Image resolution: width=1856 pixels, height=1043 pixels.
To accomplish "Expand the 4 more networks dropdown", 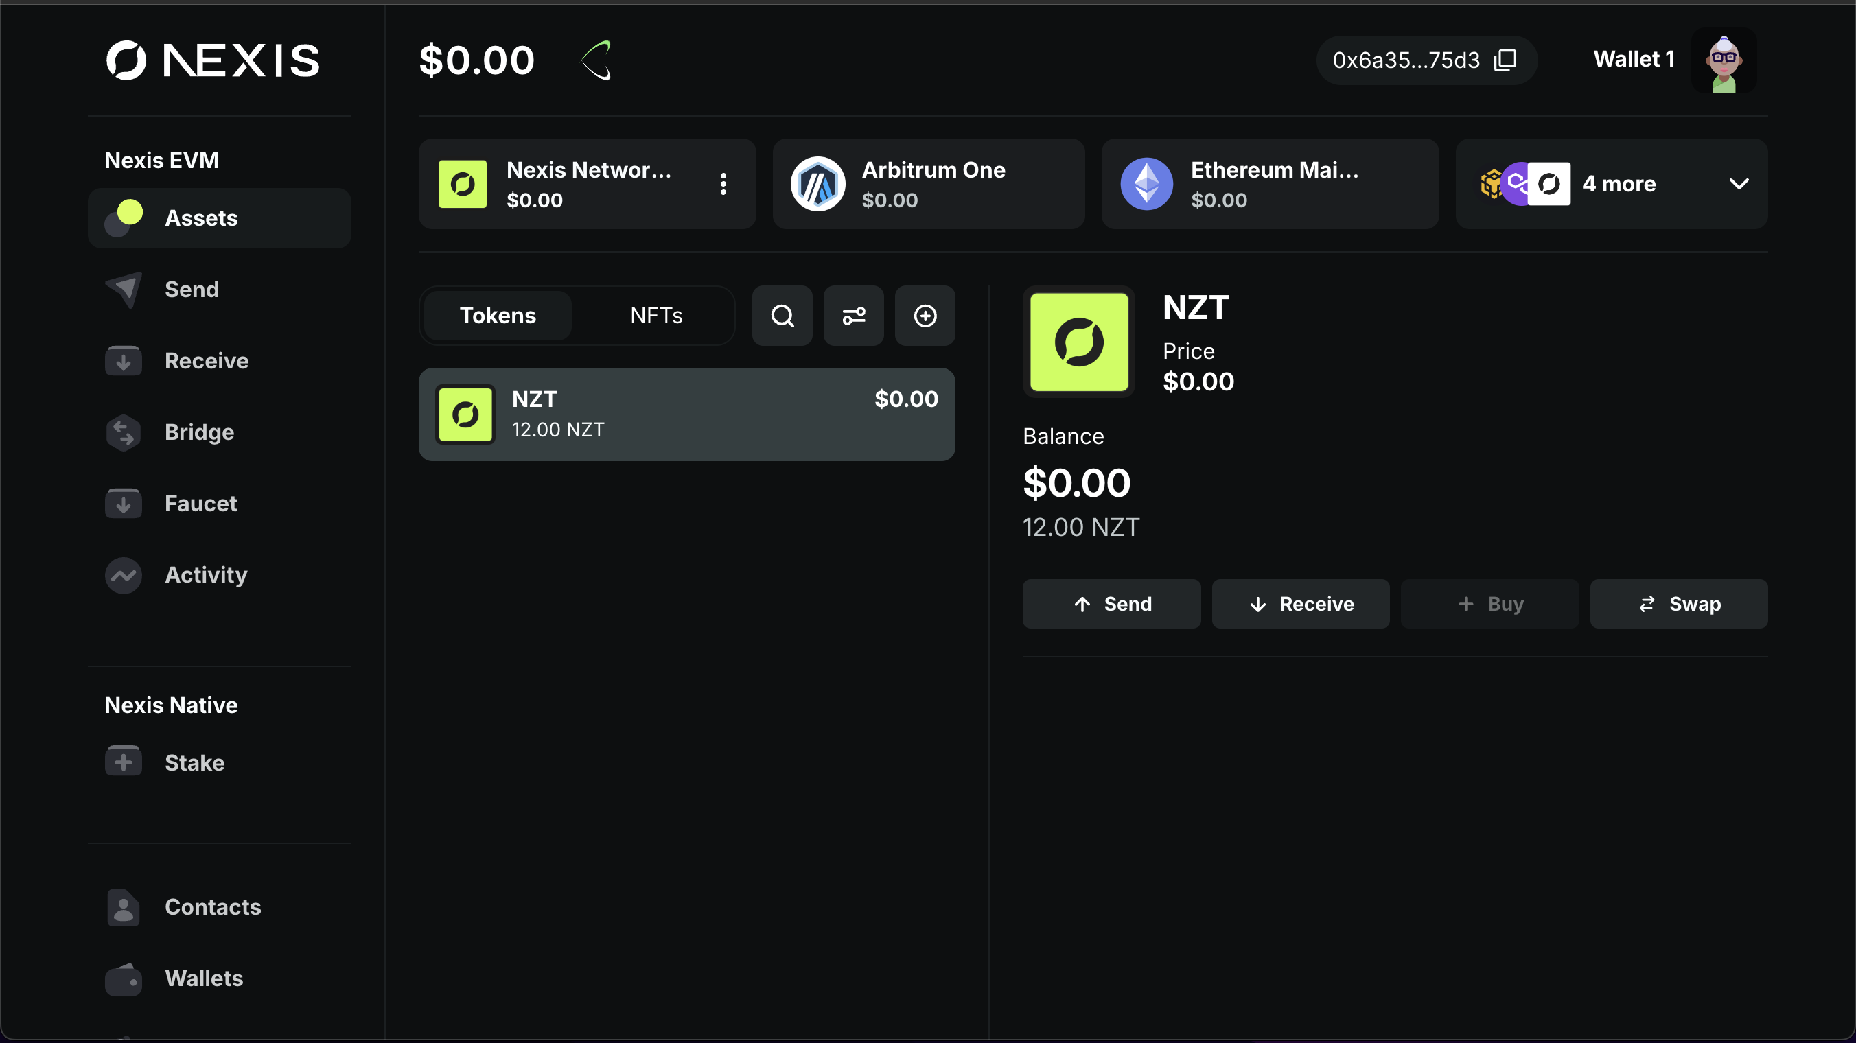I will point(1738,185).
